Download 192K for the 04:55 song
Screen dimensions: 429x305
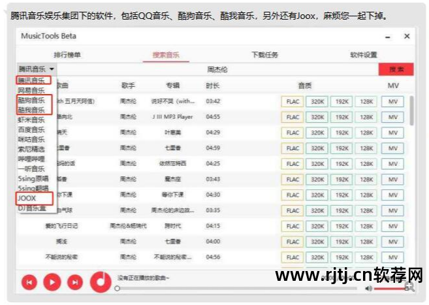[342, 118]
